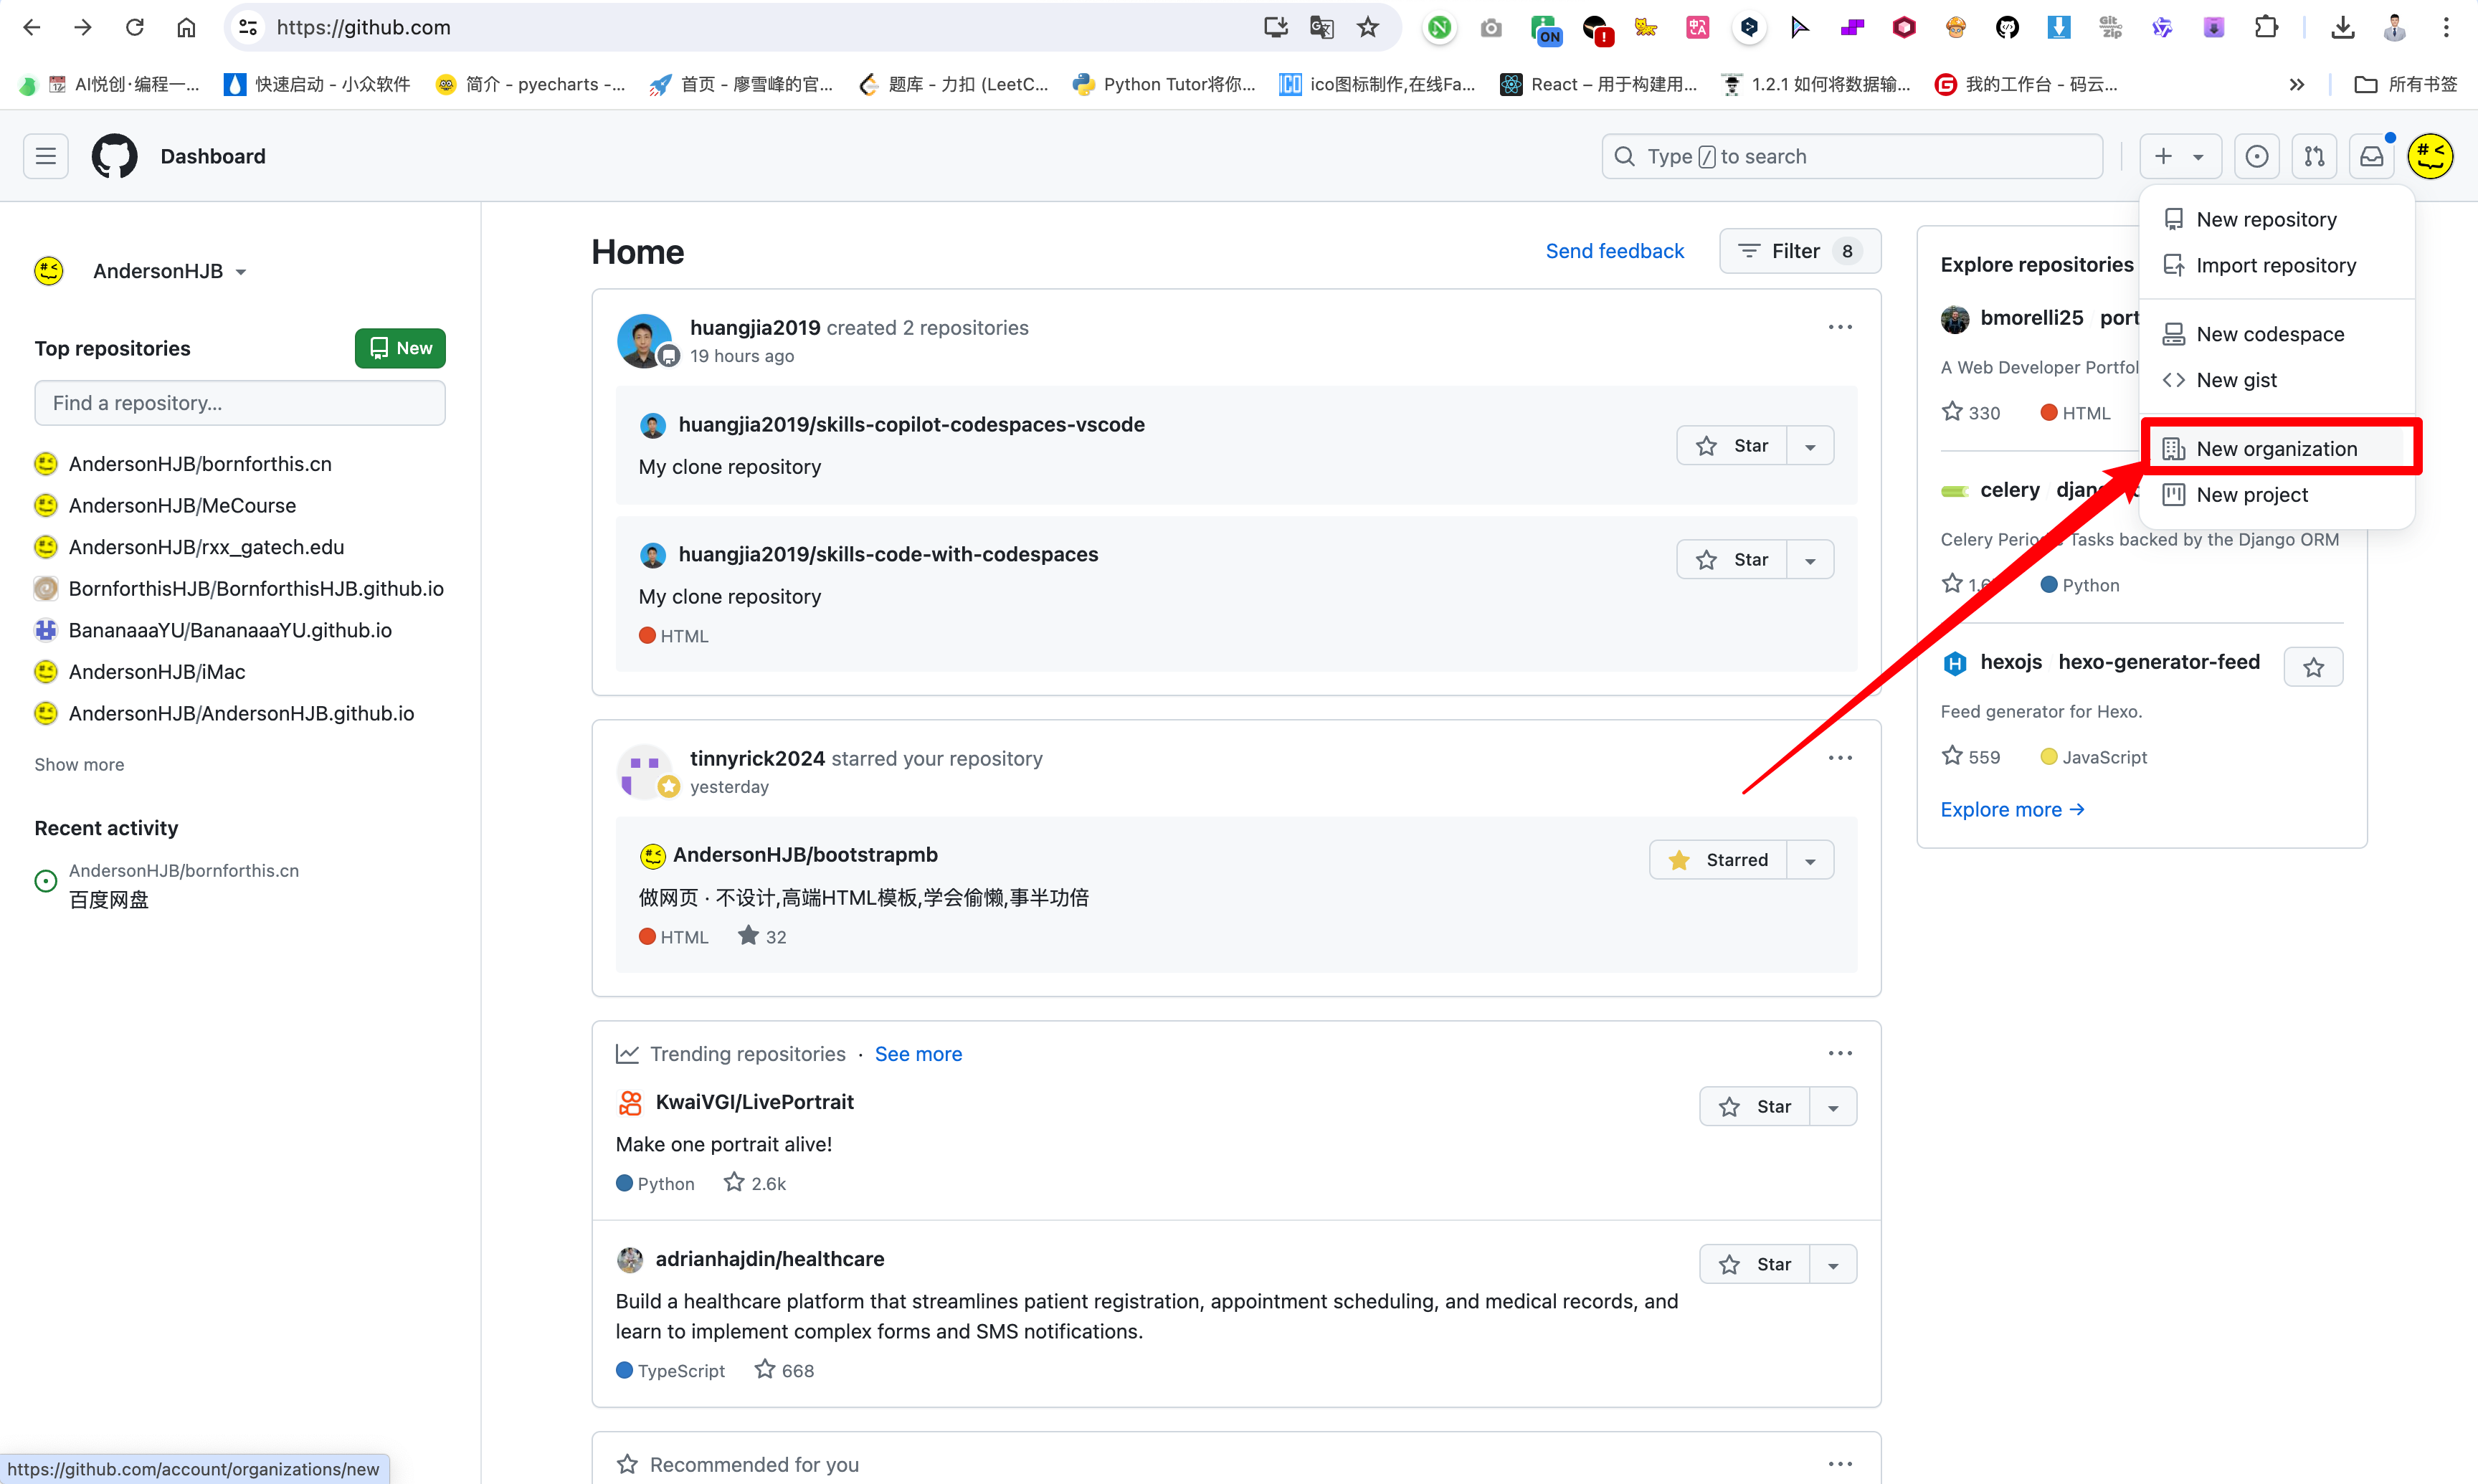The height and width of the screenshot is (1484, 2478).
Task: Open the user avatar menu
Action: click(2431, 156)
